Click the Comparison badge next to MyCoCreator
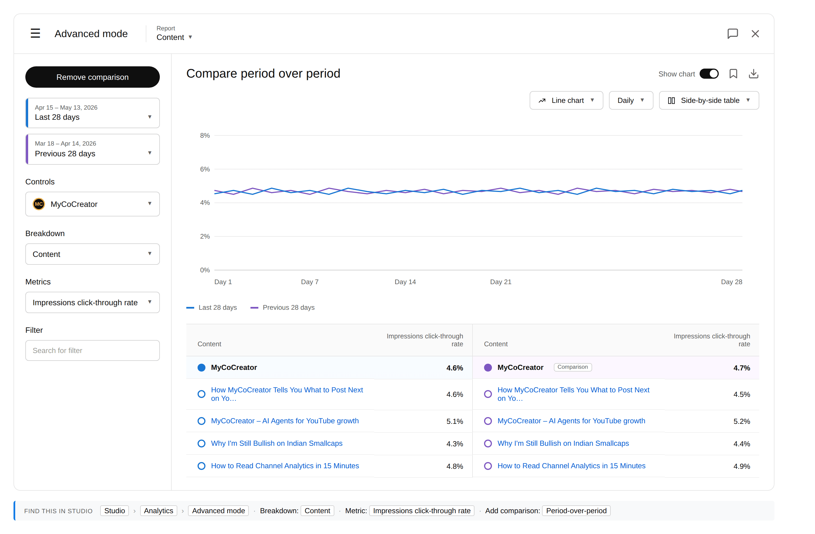 pos(573,367)
